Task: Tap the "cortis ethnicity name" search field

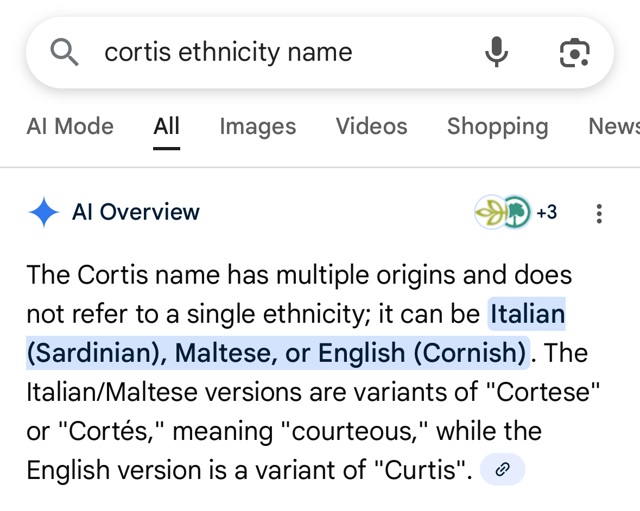Action: coord(228,53)
